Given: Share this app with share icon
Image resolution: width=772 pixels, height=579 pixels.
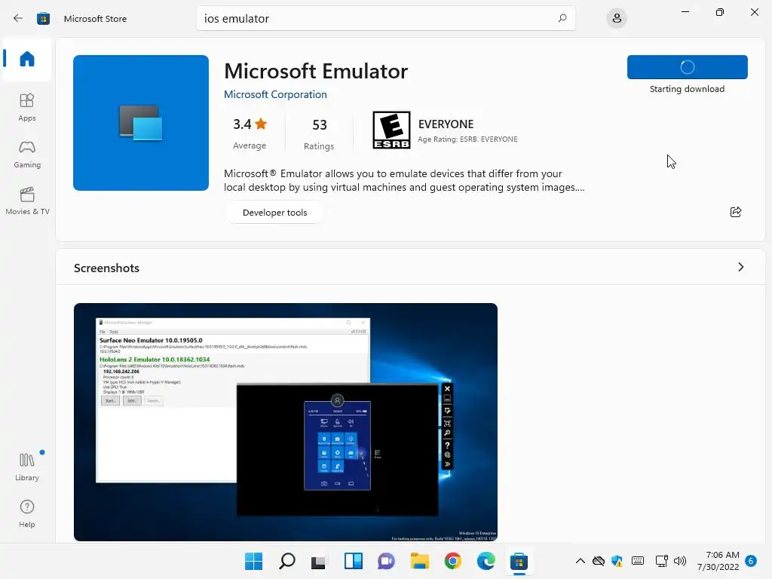Looking at the screenshot, I should tap(736, 212).
